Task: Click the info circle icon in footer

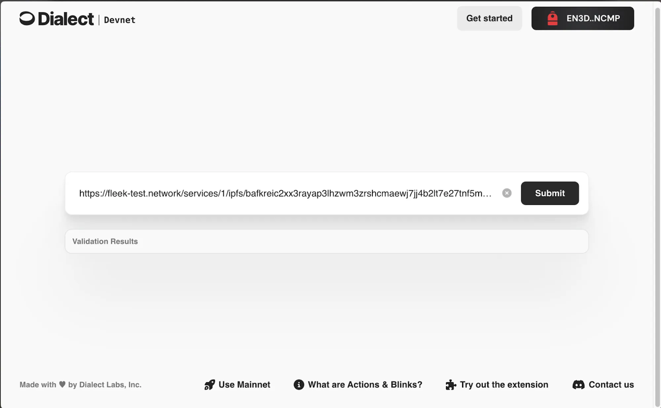Action: (x=299, y=385)
